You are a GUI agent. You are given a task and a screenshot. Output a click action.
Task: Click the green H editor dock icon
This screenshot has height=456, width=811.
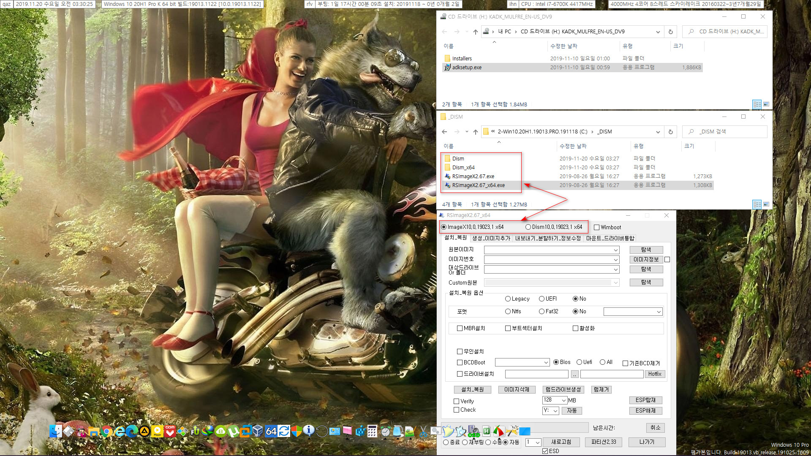(x=486, y=431)
